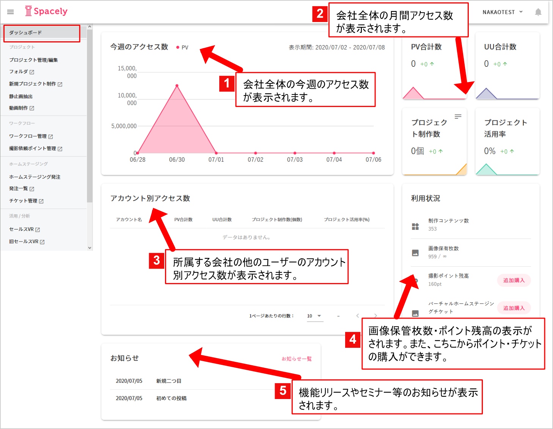Click external-link icon beside 発注一覧

point(32,189)
